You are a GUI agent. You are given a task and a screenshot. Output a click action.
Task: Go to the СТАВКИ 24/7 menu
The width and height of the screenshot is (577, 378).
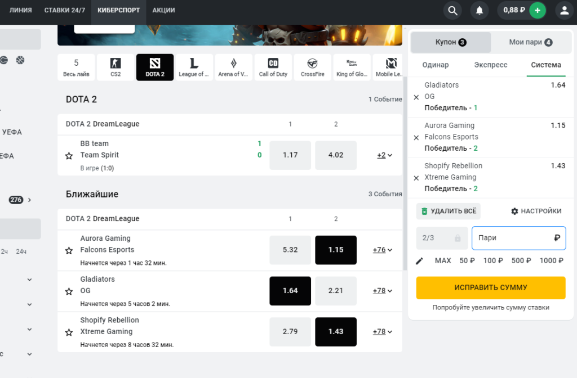pyautogui.click(x=65, y=10)
